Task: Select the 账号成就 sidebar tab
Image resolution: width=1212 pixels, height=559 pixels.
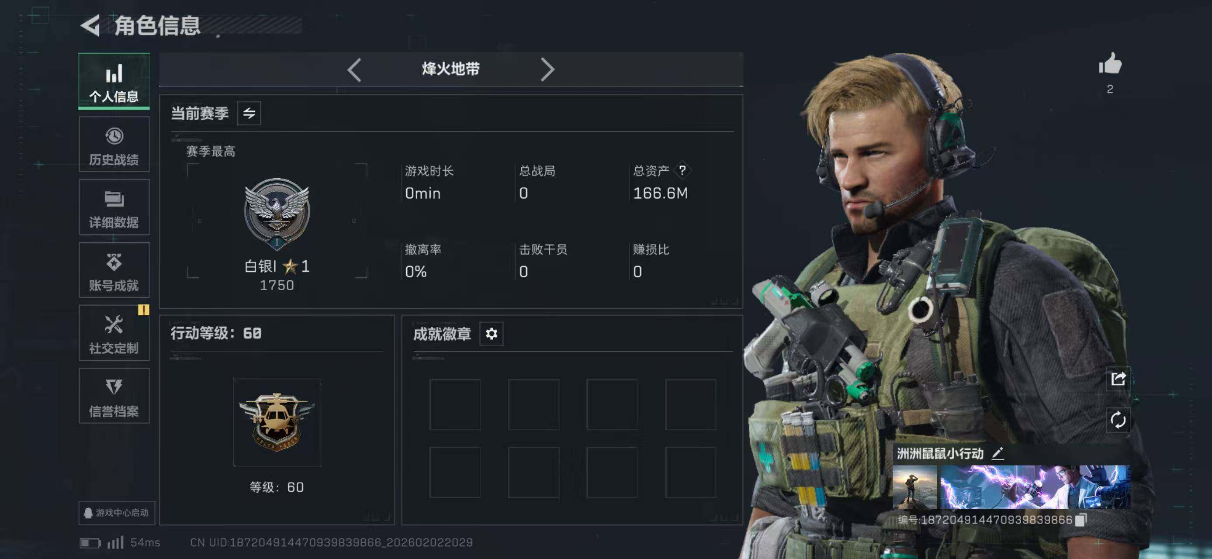Action: coord(114,270)
